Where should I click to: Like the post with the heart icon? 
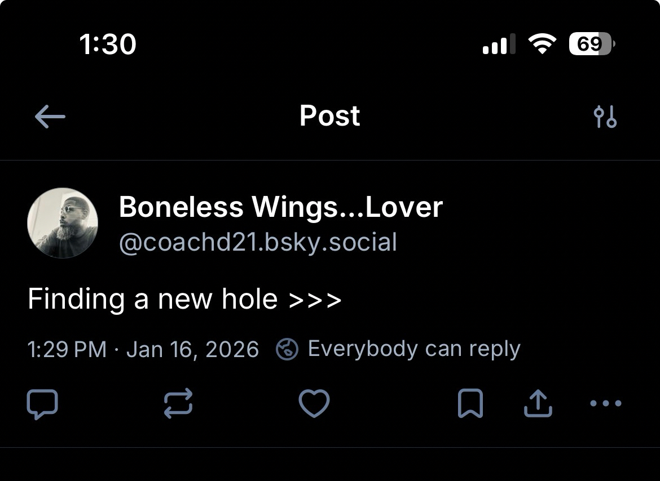314,403
